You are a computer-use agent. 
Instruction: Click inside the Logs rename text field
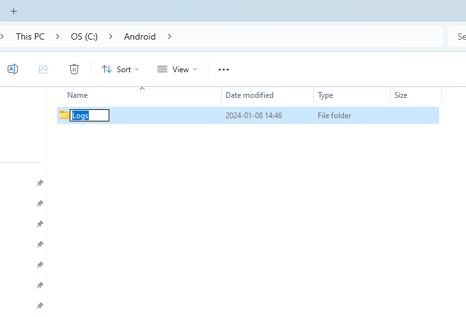(89, 116)
